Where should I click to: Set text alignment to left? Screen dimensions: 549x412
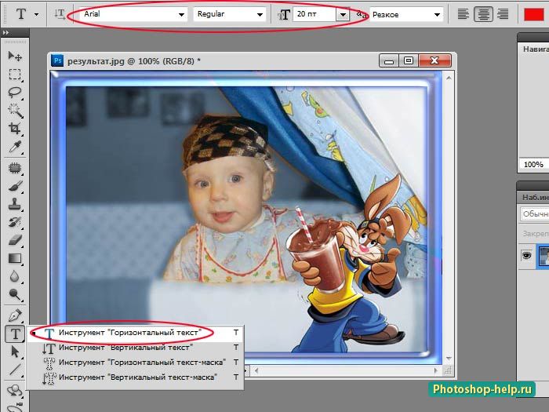464,14
